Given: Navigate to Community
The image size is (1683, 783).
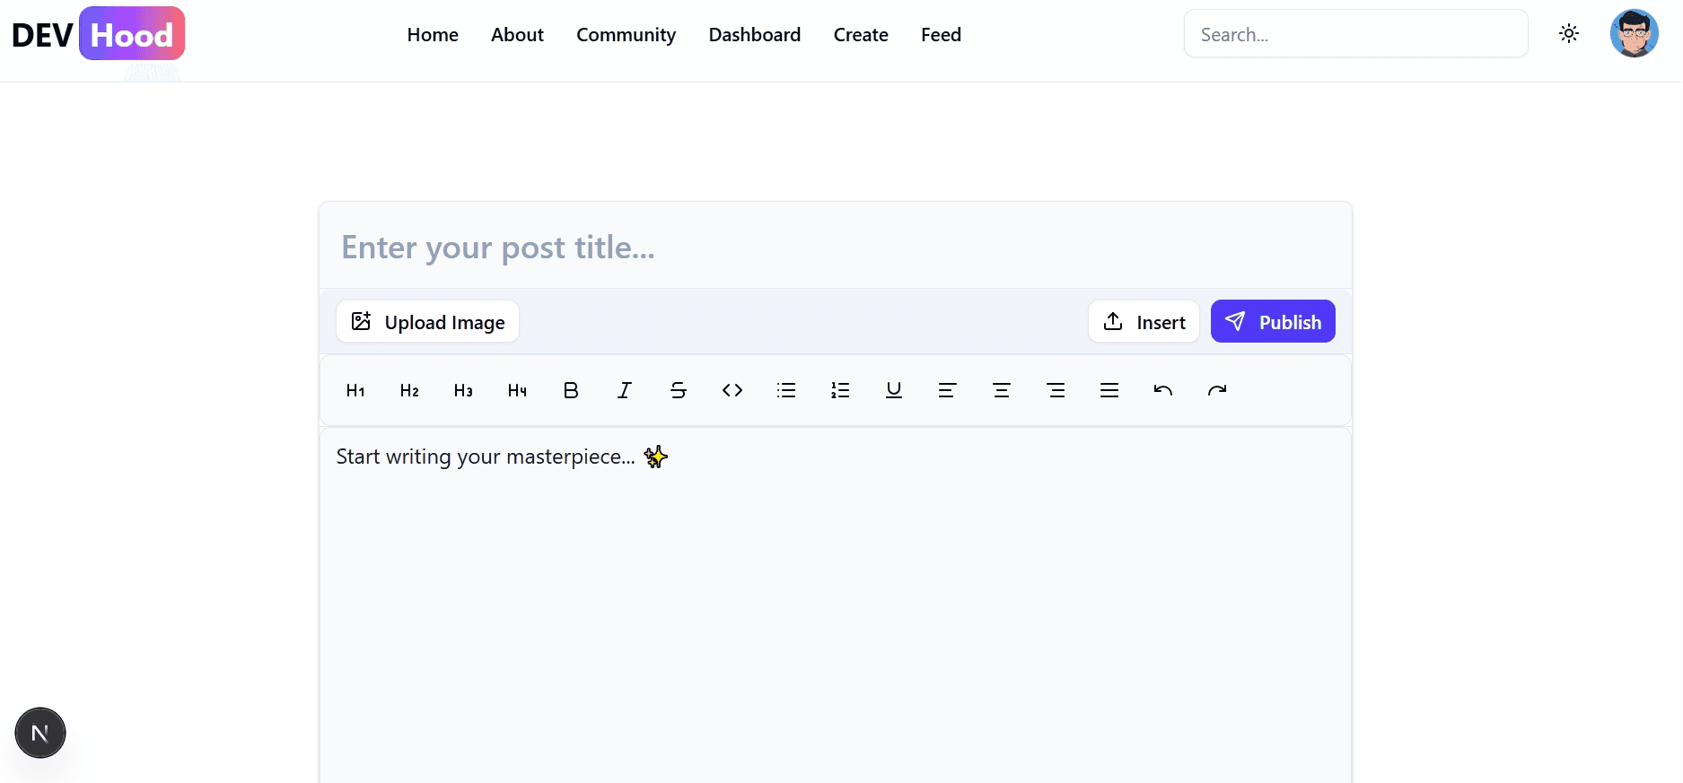Looking at the screenshot, I should (626, 34).
